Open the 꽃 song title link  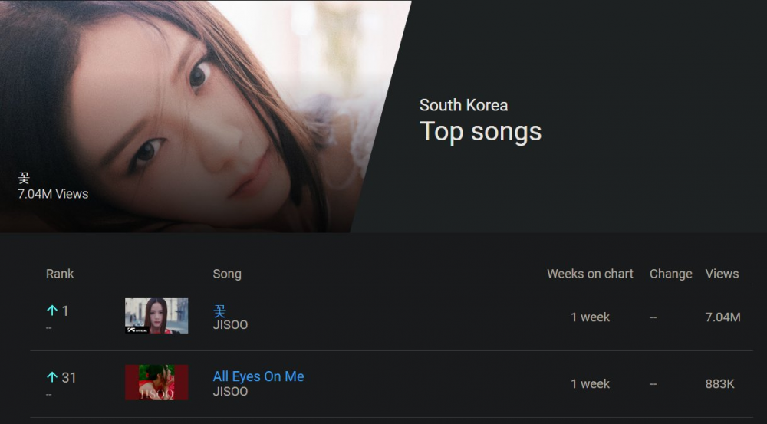click(219, 311)
